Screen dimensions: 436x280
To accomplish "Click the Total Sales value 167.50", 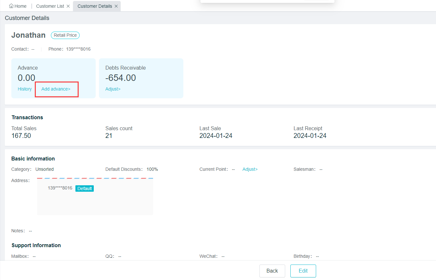I will coord(21,136).
